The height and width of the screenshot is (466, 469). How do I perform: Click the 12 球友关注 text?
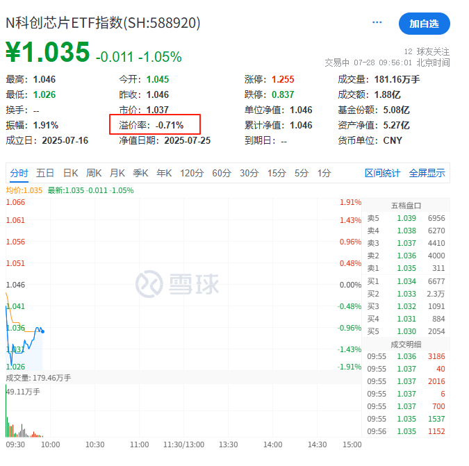(427, 51)
